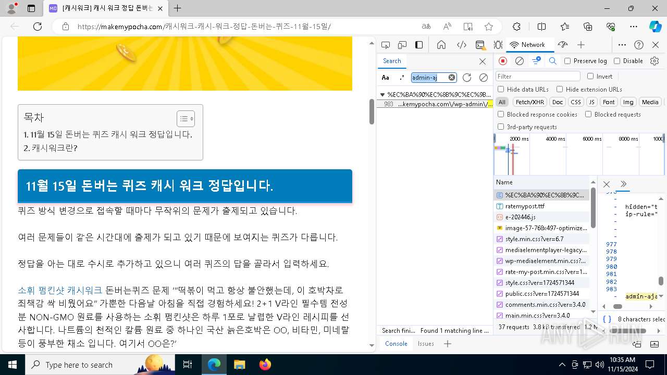Viewport: 667px width, 375px height.
Task: Open the Issues drawer tab
Action: (x=426, y=344)
